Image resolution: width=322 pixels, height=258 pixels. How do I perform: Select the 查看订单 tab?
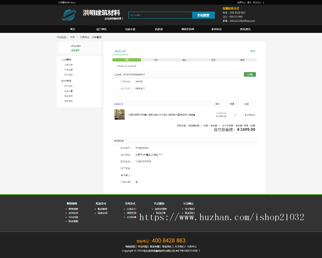[120, 51]
